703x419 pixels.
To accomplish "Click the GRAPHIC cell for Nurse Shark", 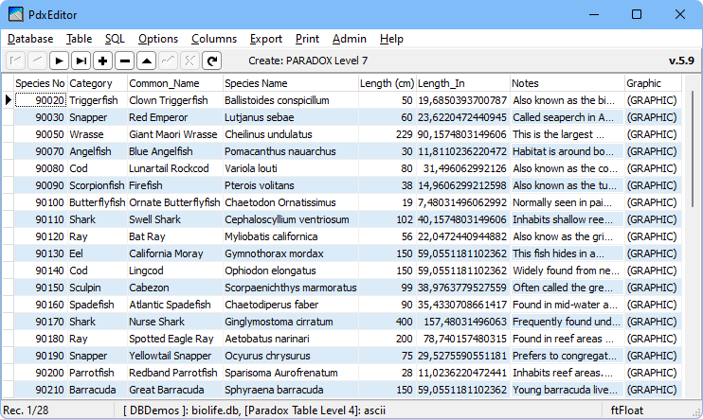I will [x=652, y=322].
